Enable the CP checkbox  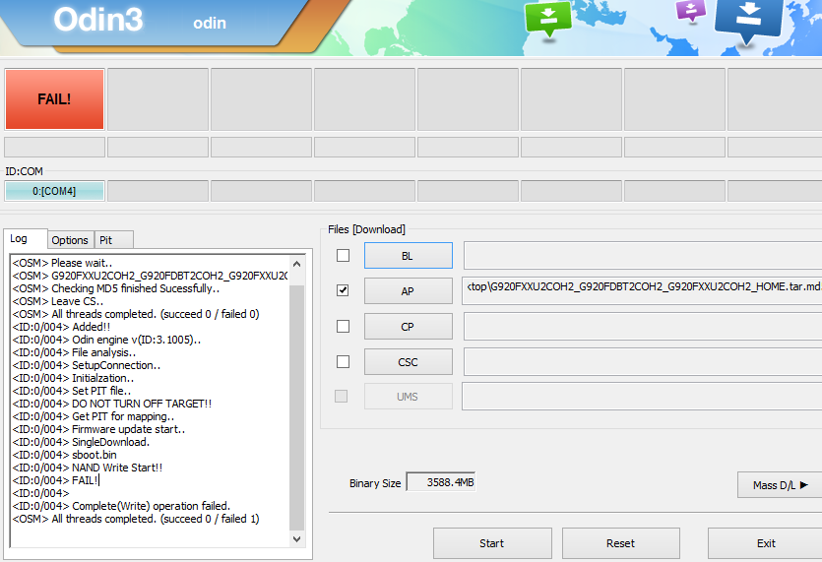(x=343, y=326)
